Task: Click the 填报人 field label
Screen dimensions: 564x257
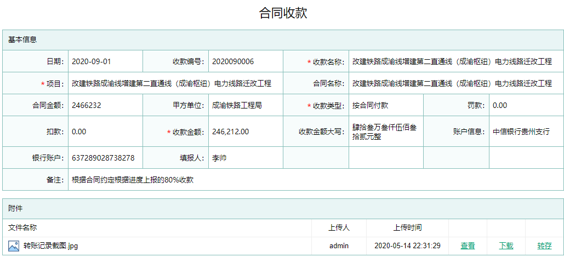Action: tap(192, 158)
